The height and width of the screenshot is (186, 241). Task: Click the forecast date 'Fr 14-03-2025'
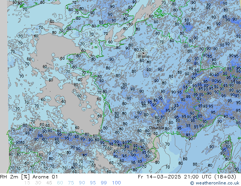(159, 177)
